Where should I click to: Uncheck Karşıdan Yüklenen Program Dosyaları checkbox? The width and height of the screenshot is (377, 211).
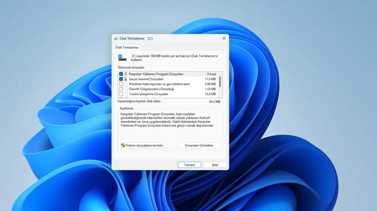pyautogui.click(x=121, y=74)
